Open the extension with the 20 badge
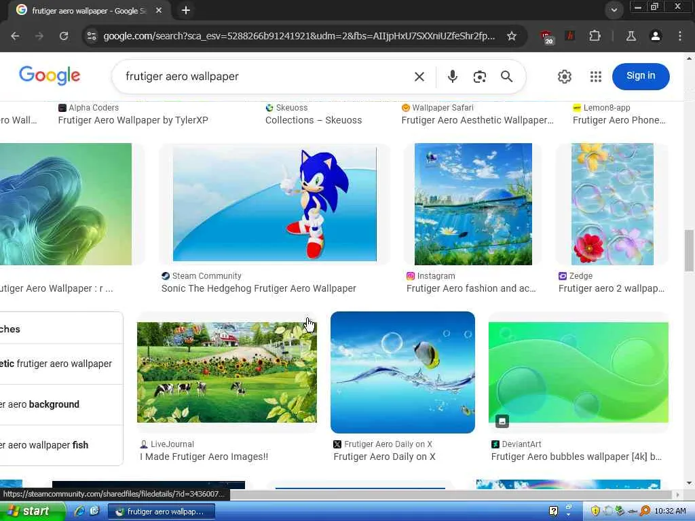The width and height of the screenshot is (695, 521). 546,37
